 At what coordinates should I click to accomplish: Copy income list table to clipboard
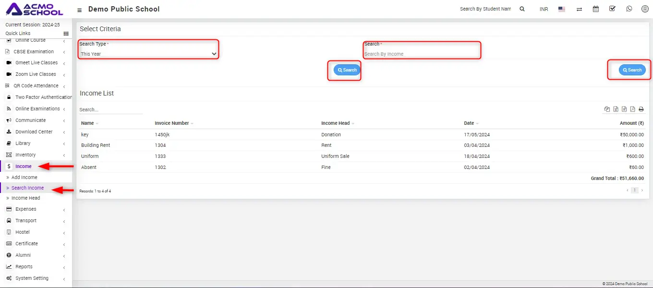607,109
